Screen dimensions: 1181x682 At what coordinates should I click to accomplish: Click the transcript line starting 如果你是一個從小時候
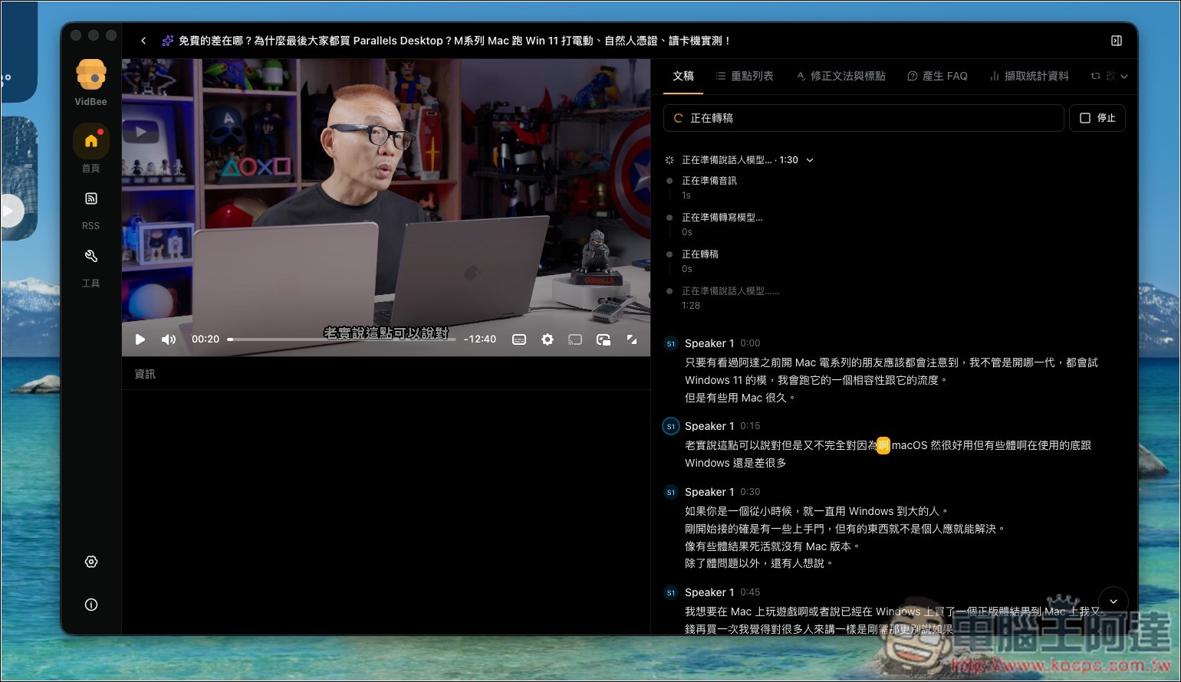[x=817, y=511]
